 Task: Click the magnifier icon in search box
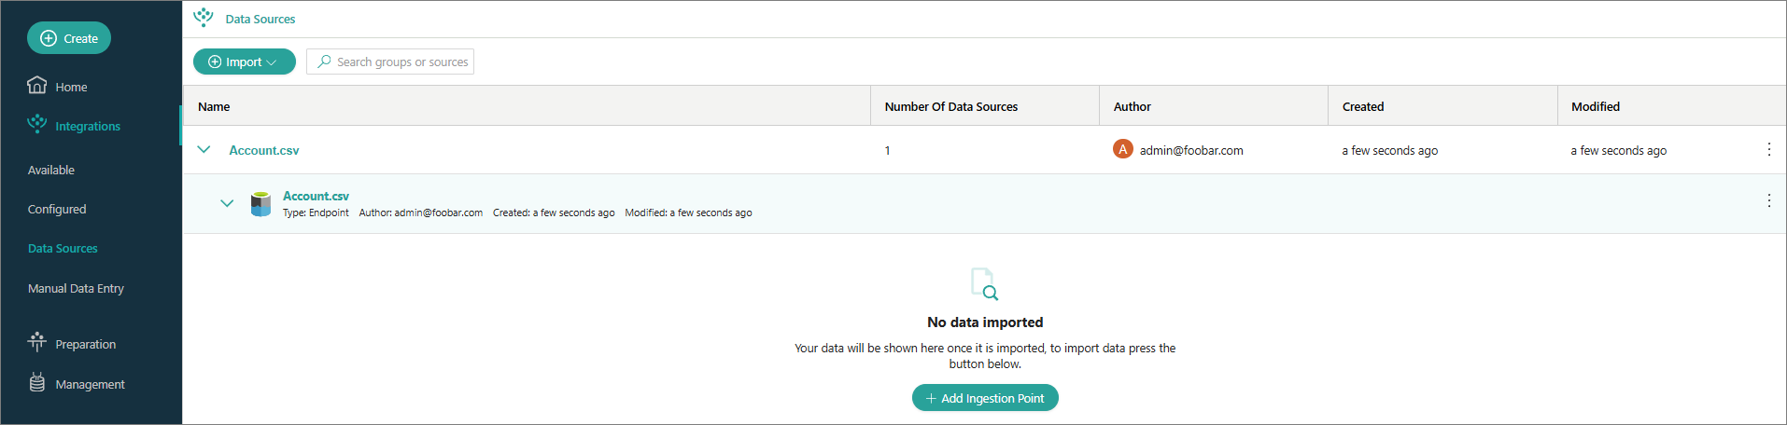[324, 62]
